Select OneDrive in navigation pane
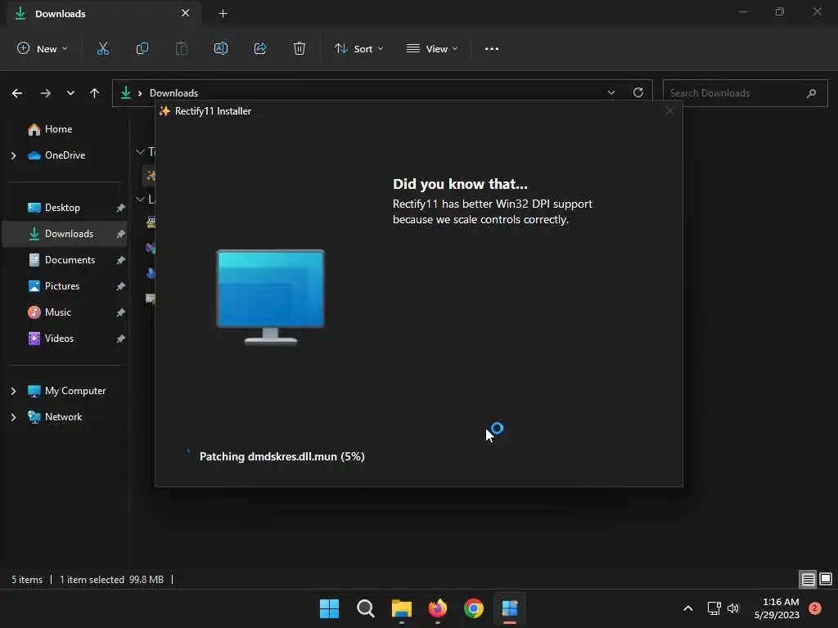Image resolution: width=838 pixels, height=628 pixels. tap(64, 155)
